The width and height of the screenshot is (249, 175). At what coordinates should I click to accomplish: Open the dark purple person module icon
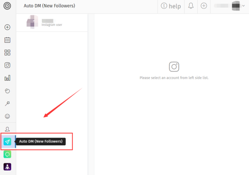click(x=7, y=167)
